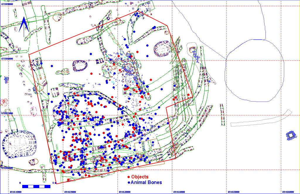
Task: Click the large blue hatched pit feature
Action: point(19,144)
